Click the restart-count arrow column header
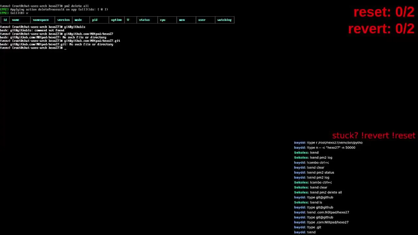This screenshot has height=235, width=418. (x=128, y=20)
